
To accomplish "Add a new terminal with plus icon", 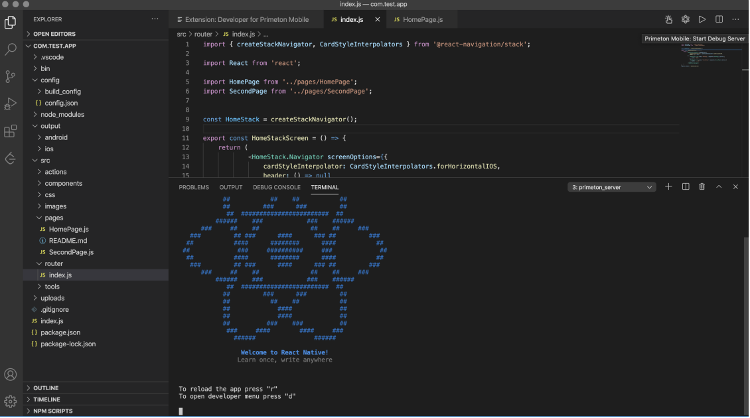I will click(668, 187).
